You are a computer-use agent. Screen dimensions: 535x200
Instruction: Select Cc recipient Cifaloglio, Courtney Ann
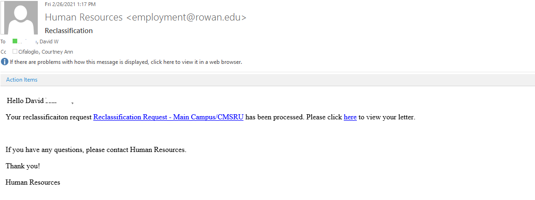pos(46,52)
